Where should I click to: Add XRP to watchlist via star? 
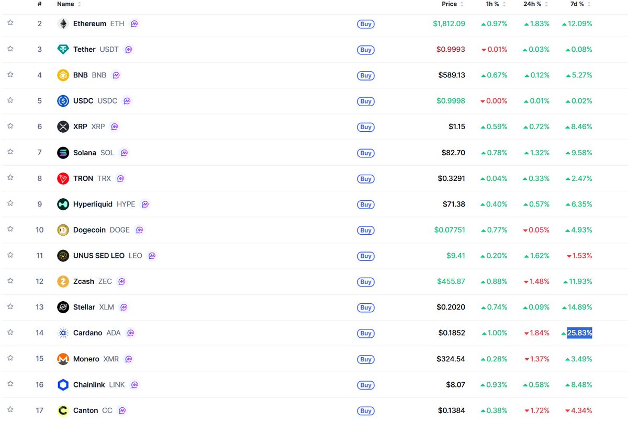[10, 126]
